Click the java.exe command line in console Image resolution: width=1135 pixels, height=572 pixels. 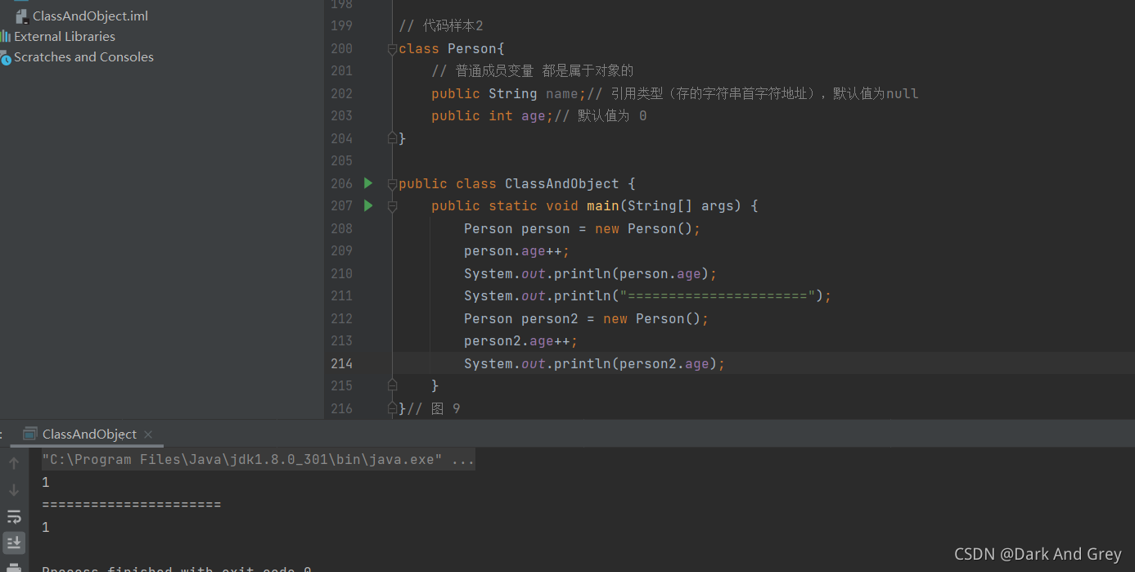pos(259,460)
